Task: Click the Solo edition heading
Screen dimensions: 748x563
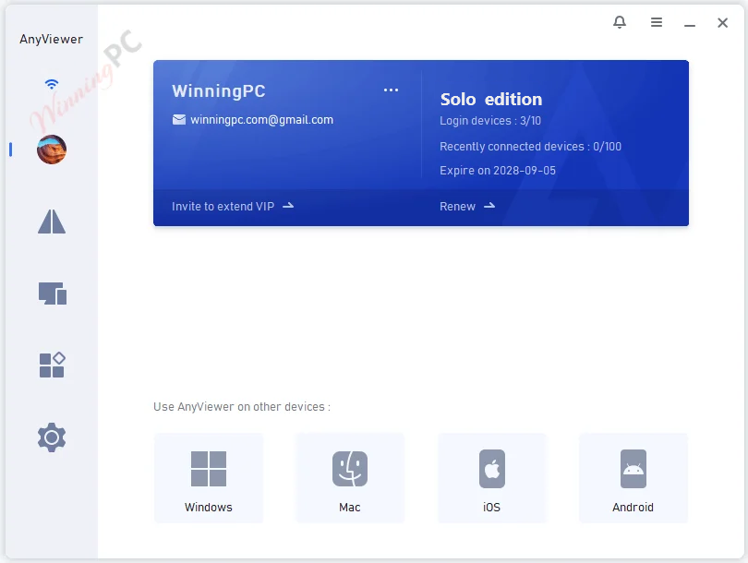Action: [491, 99]
